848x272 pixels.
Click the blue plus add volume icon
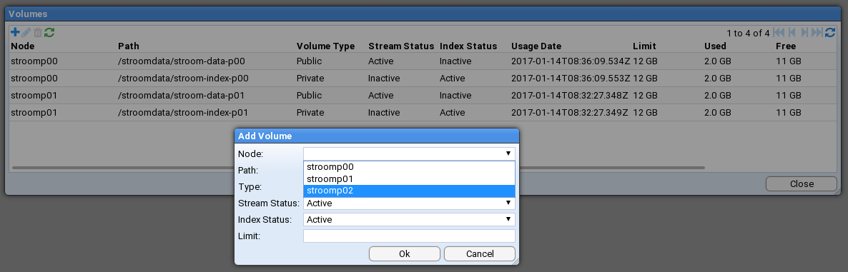[x=15, y=32]
